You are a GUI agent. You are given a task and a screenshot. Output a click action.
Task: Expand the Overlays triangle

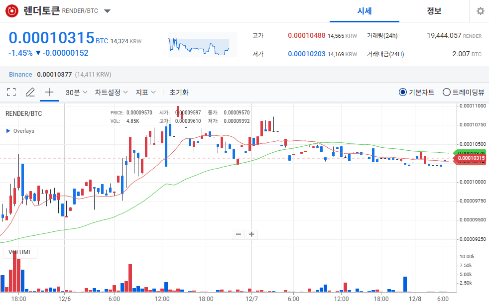coord(8,131)
